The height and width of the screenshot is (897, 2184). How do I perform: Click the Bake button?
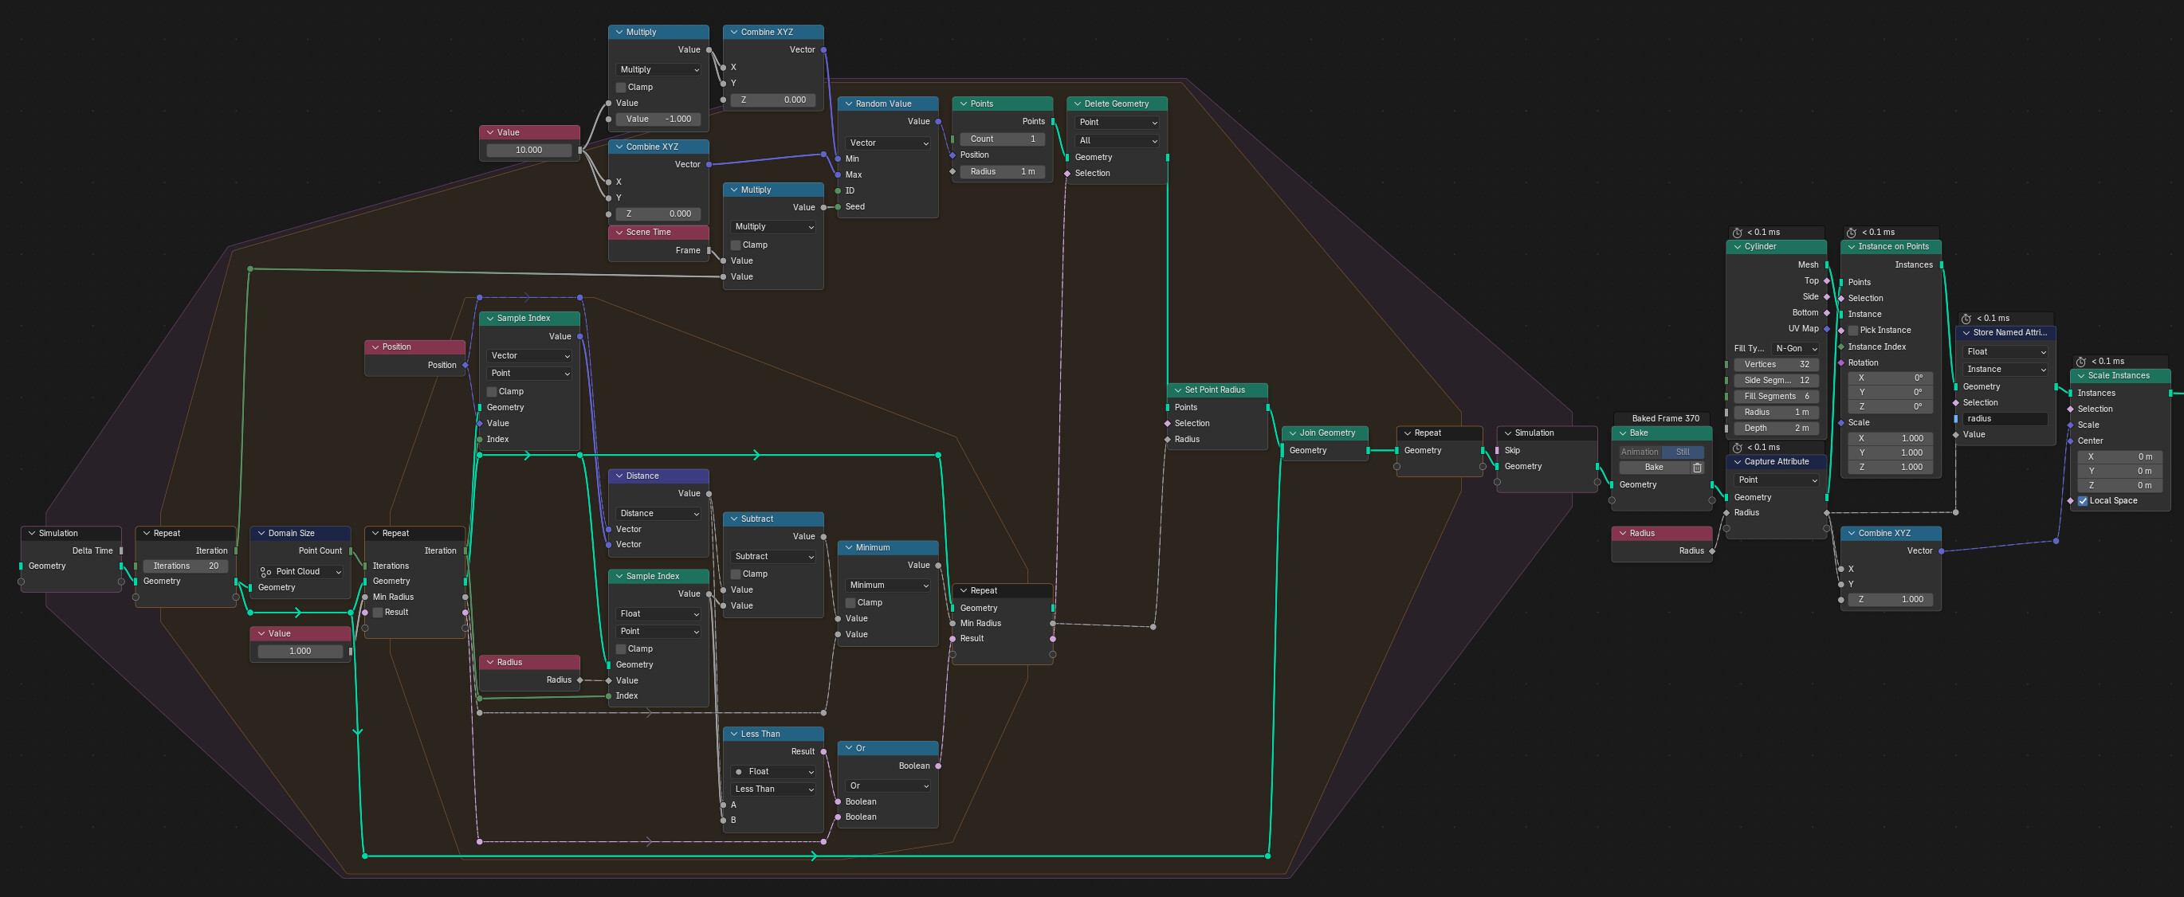tap(1654, 468)
